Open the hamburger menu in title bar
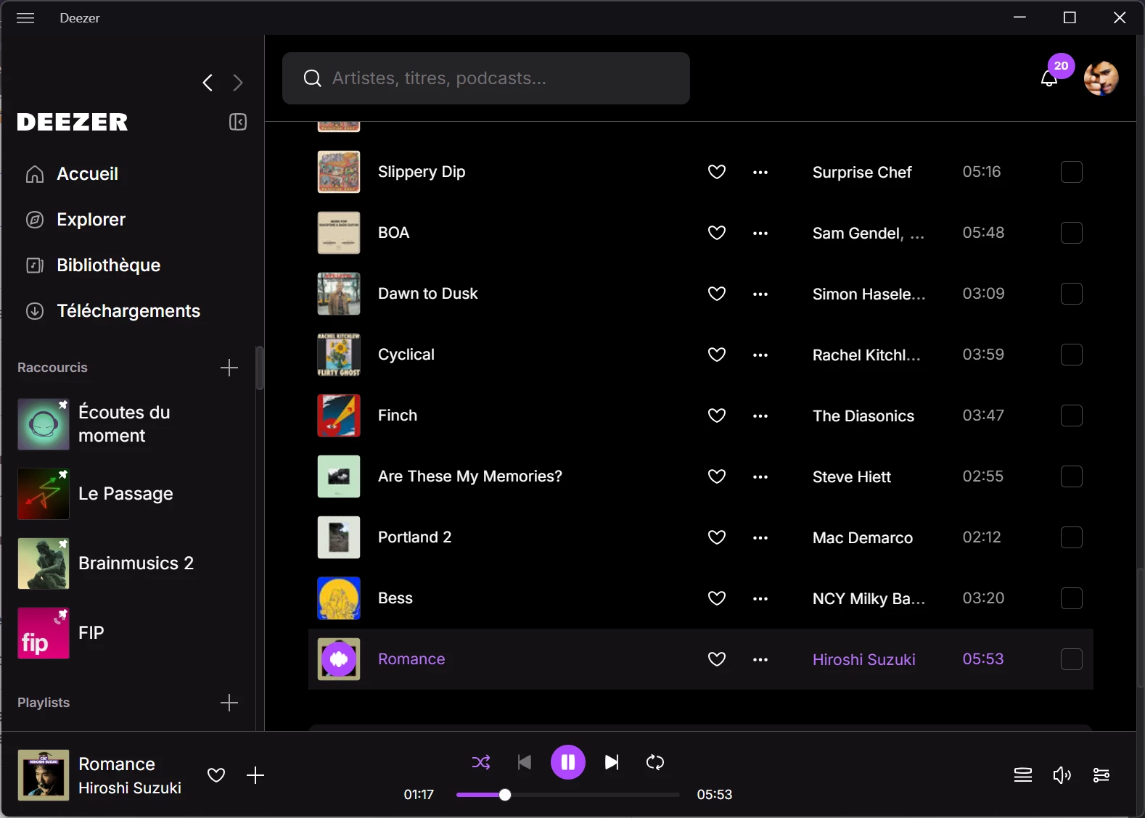The image size is (1145, 818). coord(25,18)
